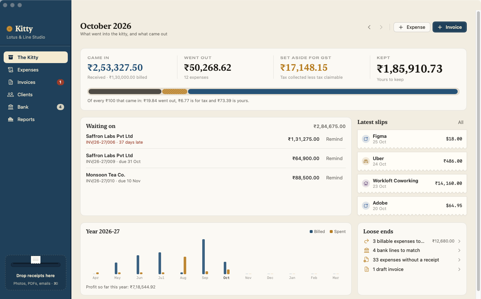This screenshot has height=299, width=481.
Task: Click the Add Invoice button
Action: [x=450, y=27]
